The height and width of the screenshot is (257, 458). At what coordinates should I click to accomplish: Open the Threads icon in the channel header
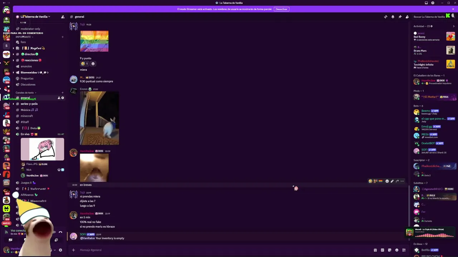(385, 17)
